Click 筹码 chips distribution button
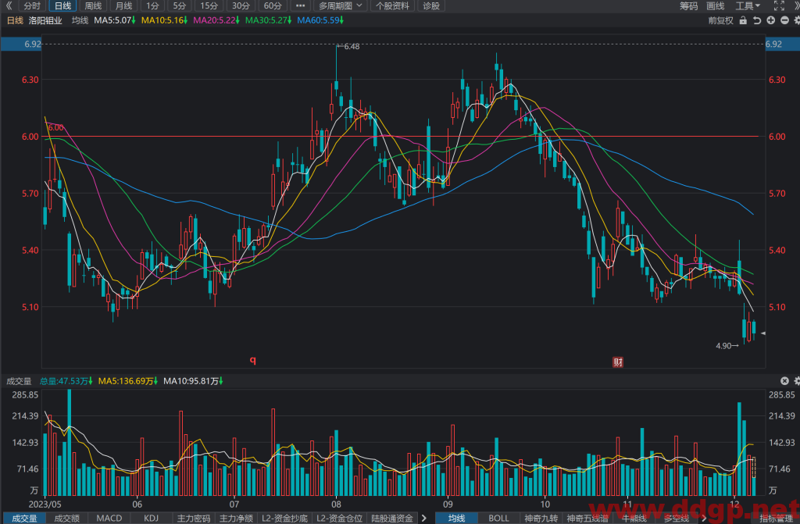The height and width of the screenshot is (524, 800). click(688, 5)
